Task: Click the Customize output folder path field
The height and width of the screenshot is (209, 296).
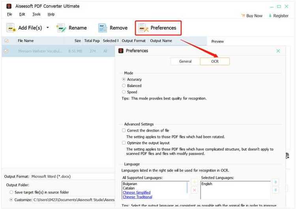Action: pyautogui.click(x=74, y=200)
